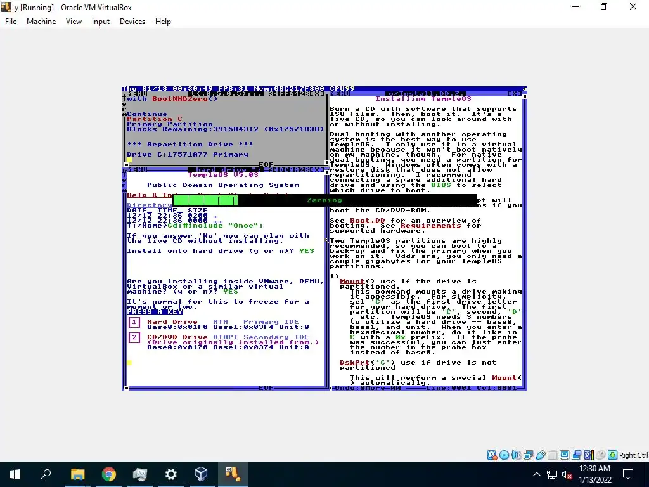Open the View menu

(x=74, y=22)
